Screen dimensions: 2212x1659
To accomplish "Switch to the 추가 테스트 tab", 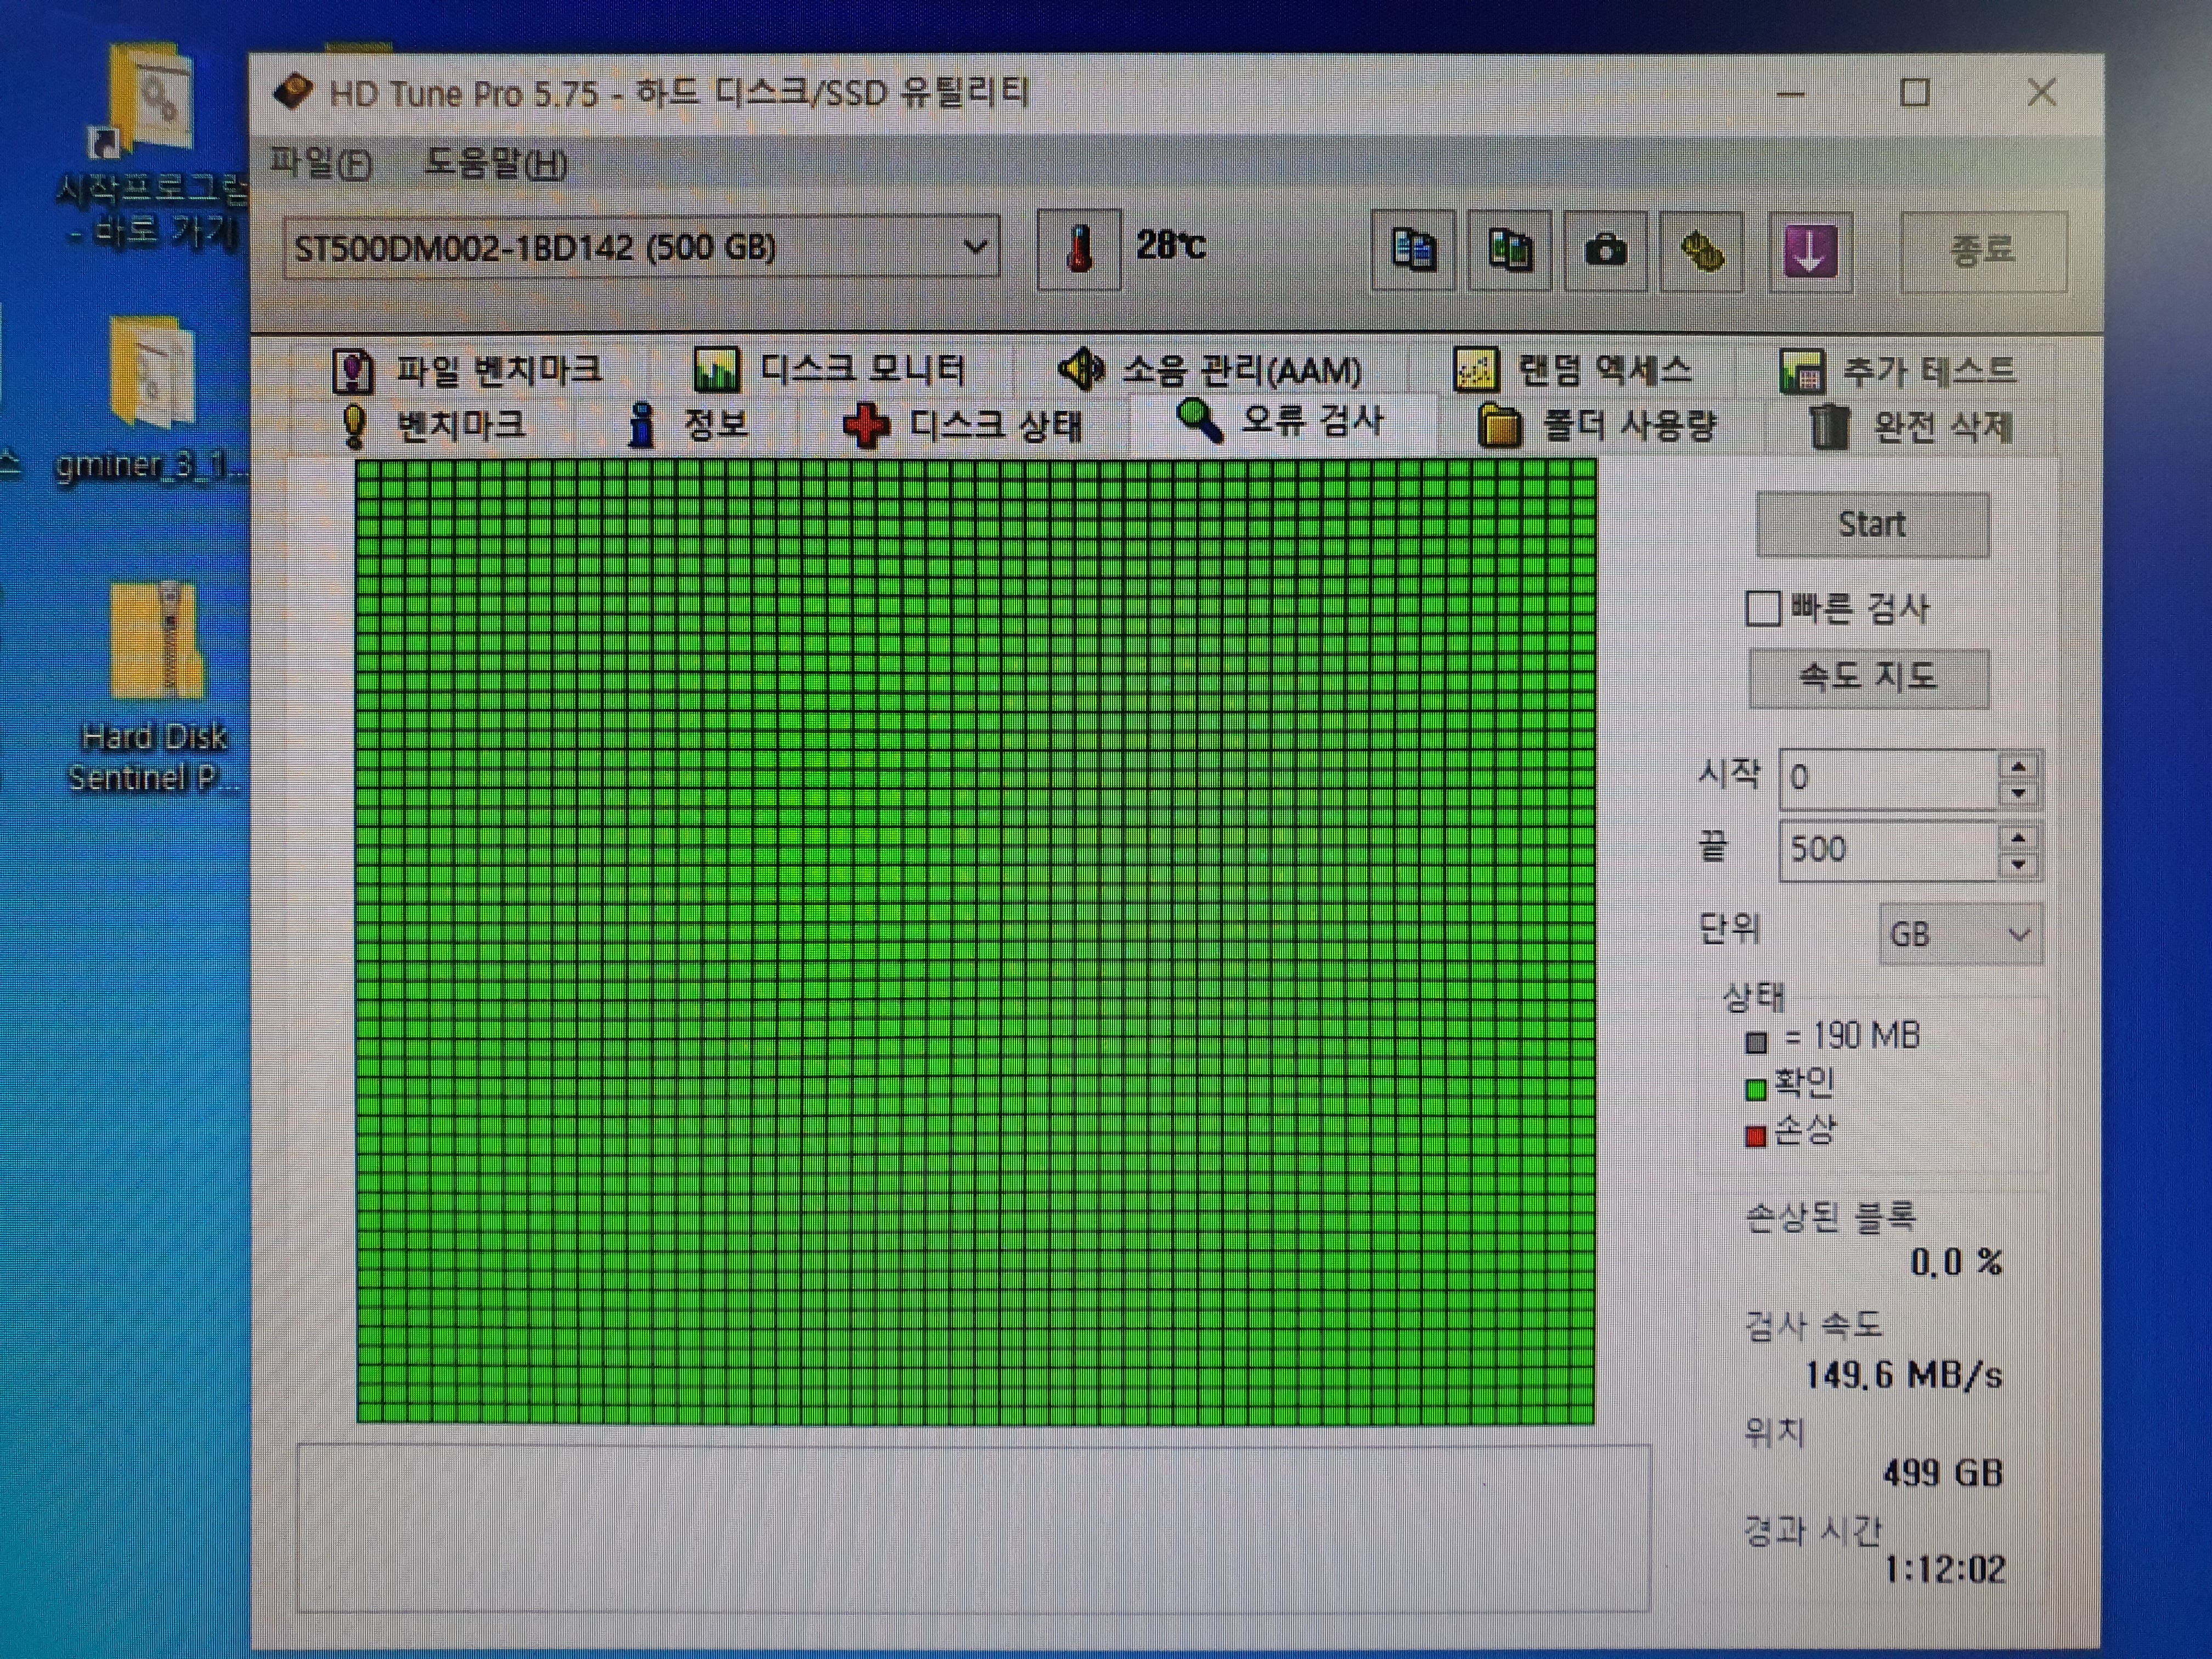I will pyautogui.click(x=1897, y=371).
